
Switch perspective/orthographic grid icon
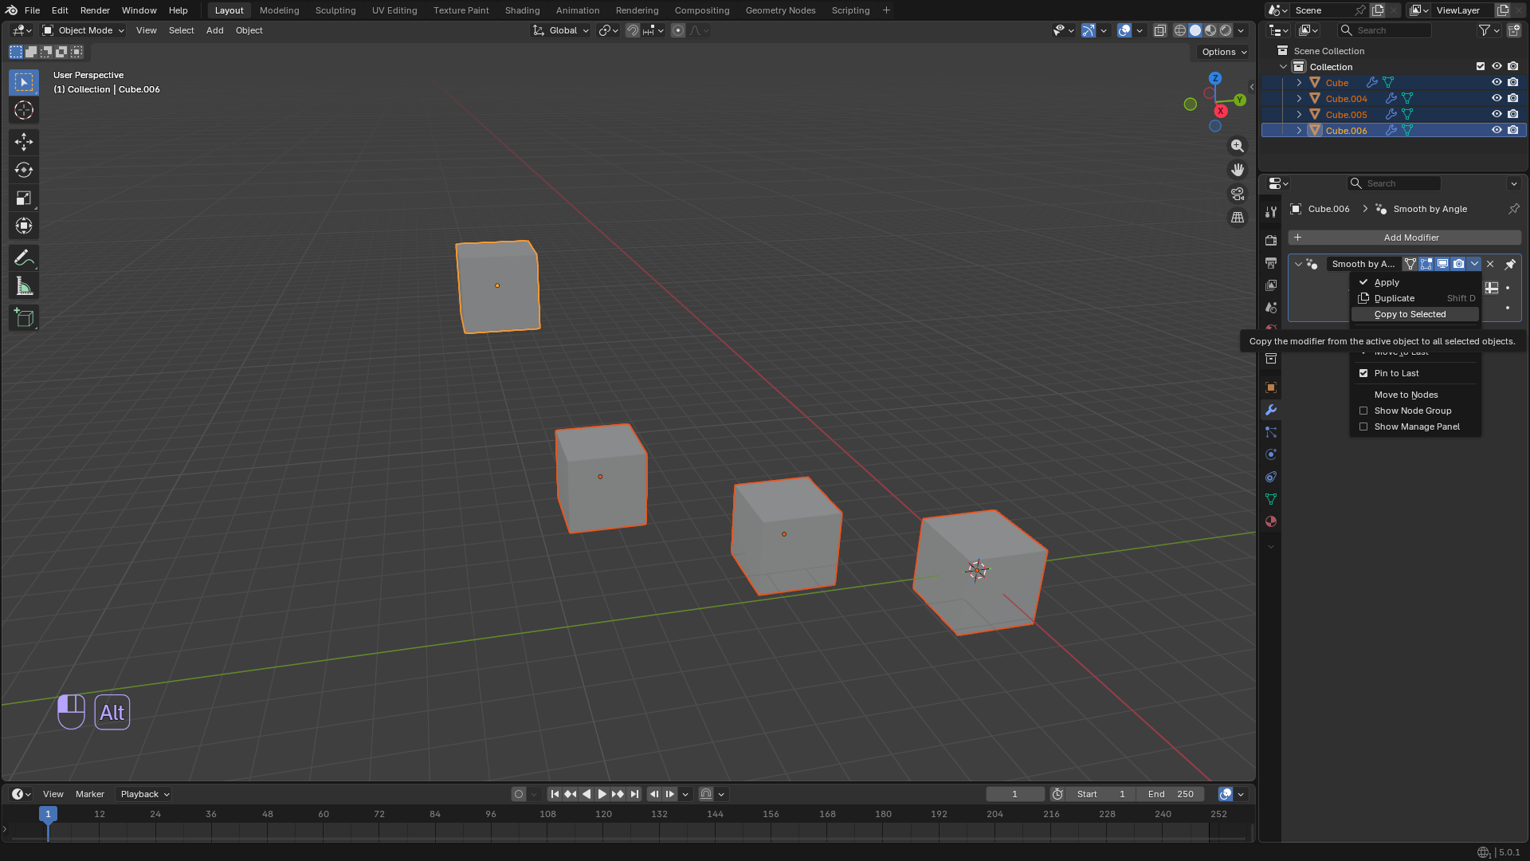[x=1238, y=218]
